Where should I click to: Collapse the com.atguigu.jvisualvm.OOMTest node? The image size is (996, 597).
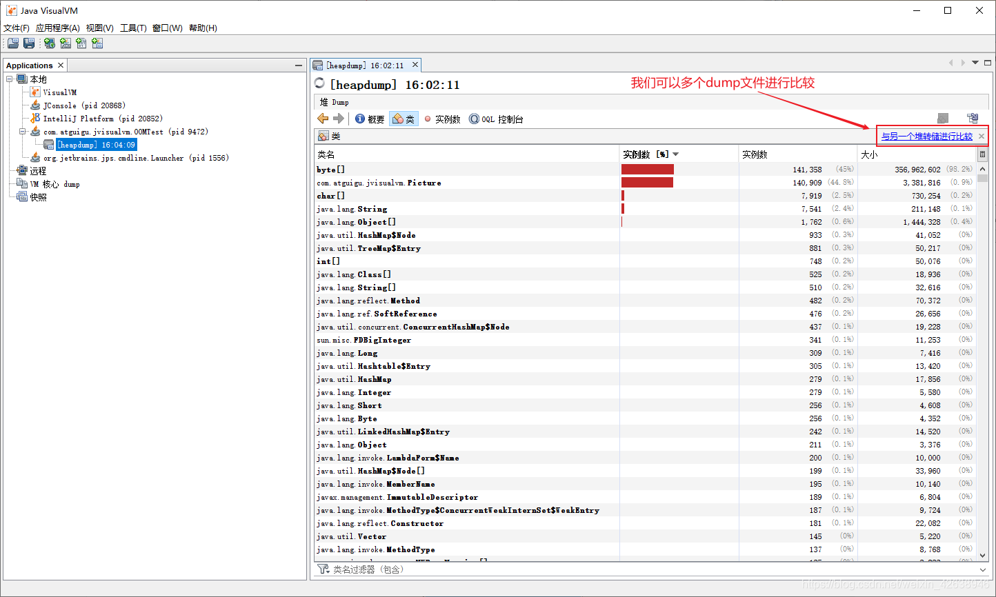[x=23, y=131]
